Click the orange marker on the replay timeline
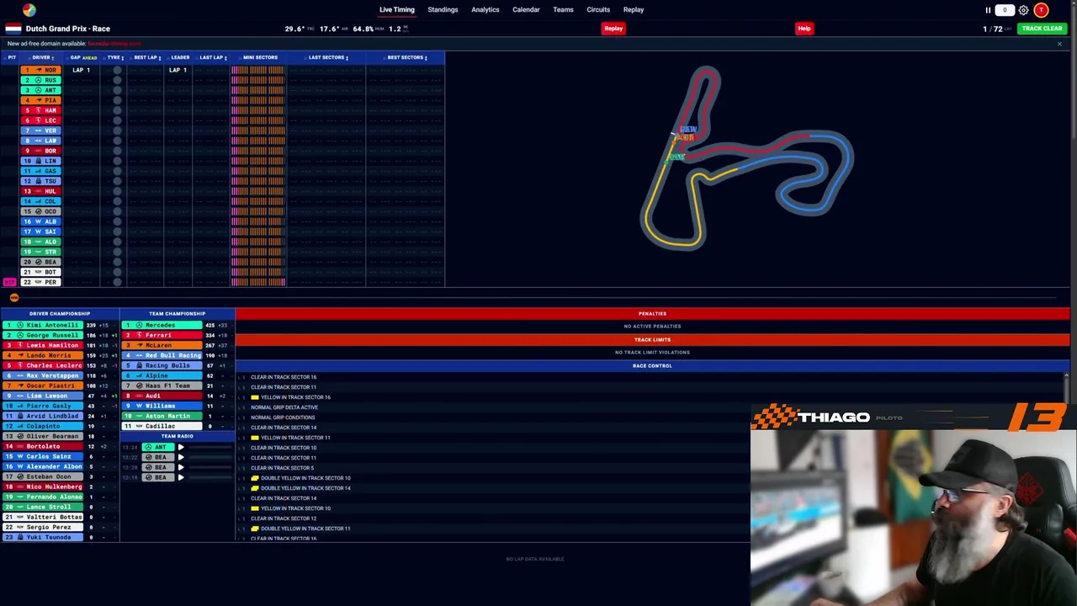 point(13,298)
